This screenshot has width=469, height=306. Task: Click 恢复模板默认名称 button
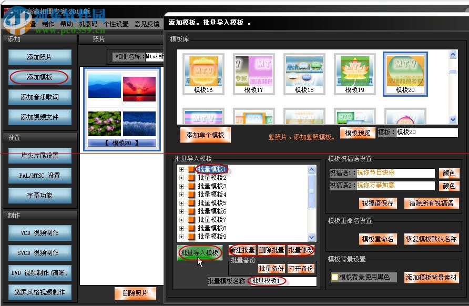click(x=431, y=239)
